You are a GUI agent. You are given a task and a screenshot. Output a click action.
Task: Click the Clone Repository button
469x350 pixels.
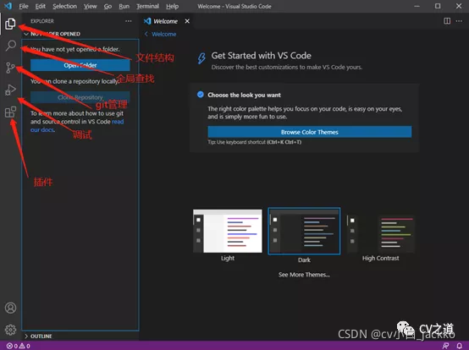(80, 97)
